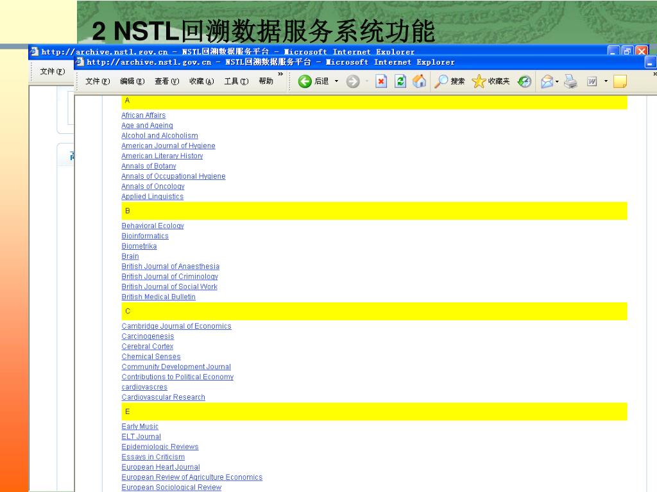This screenshot has width=657, height=492.
Task: Restore down the back Internet Explorer window
Action: pos(627,51)
